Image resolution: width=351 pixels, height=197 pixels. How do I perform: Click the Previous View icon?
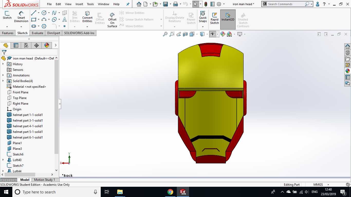click(179, 34)
